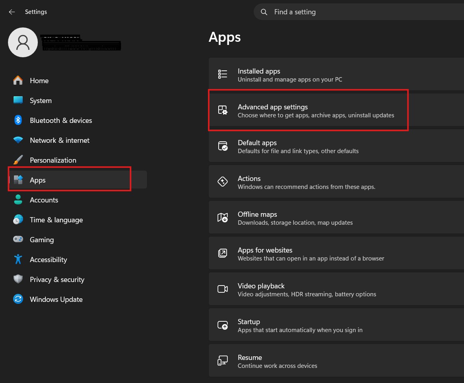This screenshot has width=464, height=383.
Task: Click the Time & language globe icon
Action: click(18, 220)
